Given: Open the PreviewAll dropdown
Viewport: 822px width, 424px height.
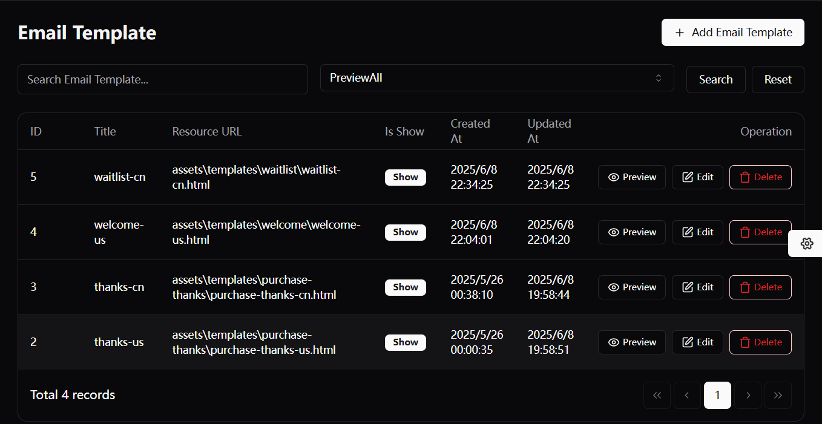Looking at the screenshot, I should click(x=497, y=78).
